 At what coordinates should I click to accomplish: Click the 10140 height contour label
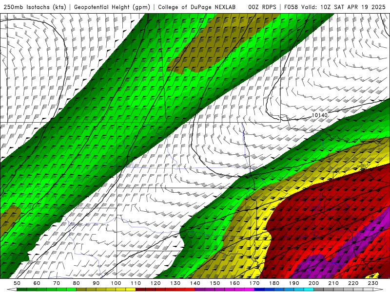tap(320, 115)
